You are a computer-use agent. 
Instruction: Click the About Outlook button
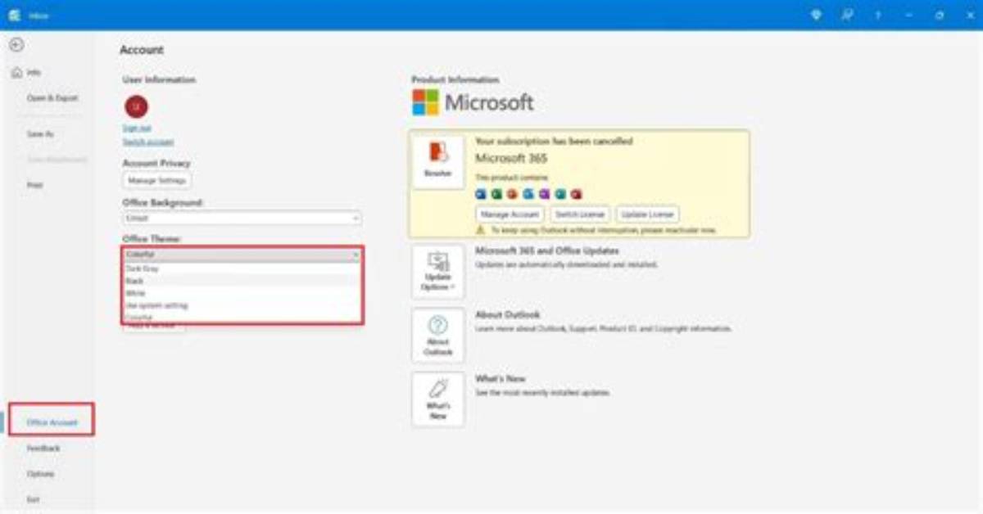coord(437,336)
